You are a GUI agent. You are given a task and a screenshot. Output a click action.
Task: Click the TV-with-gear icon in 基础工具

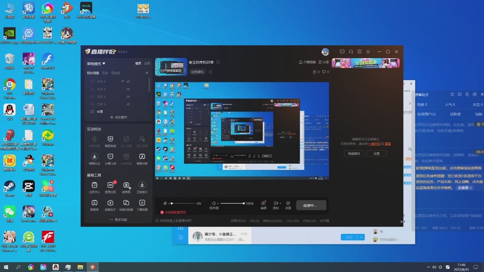[126, 185]
